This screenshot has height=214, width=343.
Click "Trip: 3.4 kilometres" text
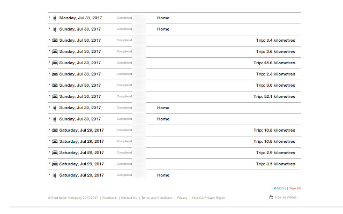tap(275, 41)
